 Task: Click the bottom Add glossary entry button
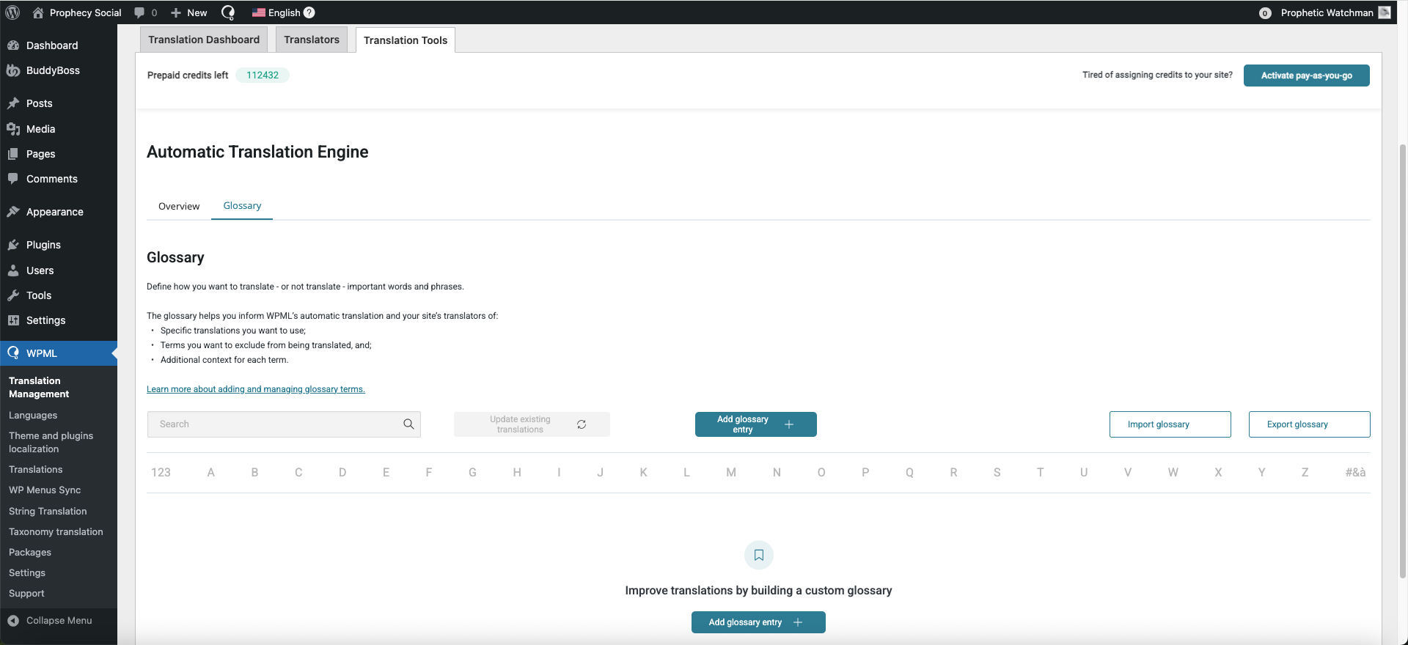(758, 622)
